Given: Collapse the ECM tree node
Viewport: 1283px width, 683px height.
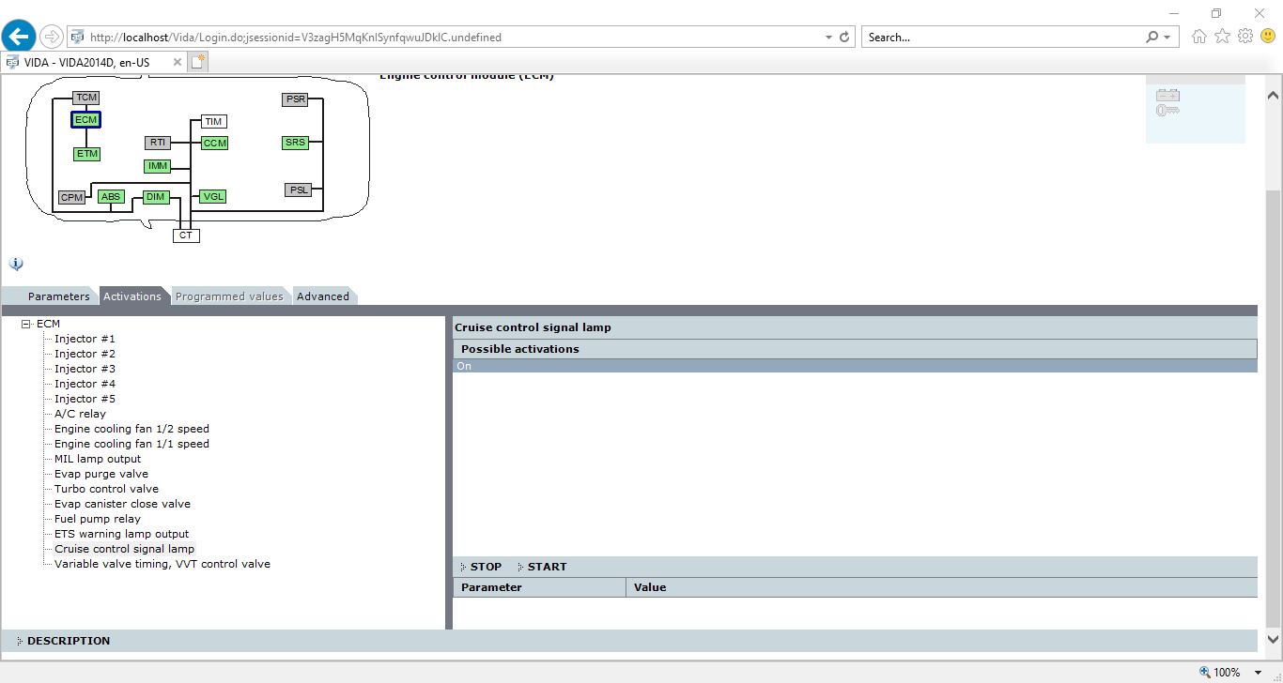Looking at the screenshot, I should point(26,324).
